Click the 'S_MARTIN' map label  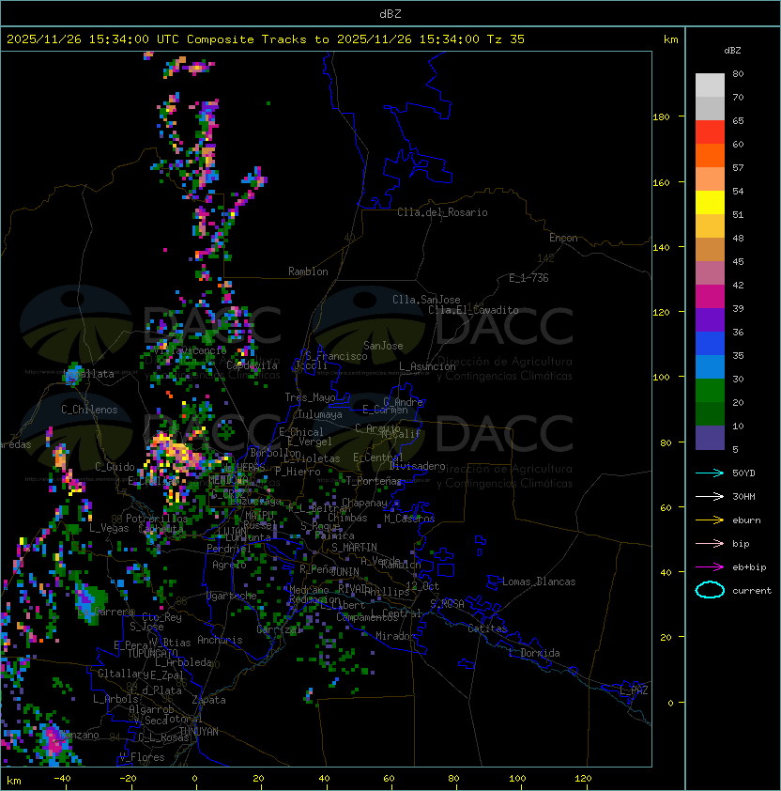[x=354, y=548]
